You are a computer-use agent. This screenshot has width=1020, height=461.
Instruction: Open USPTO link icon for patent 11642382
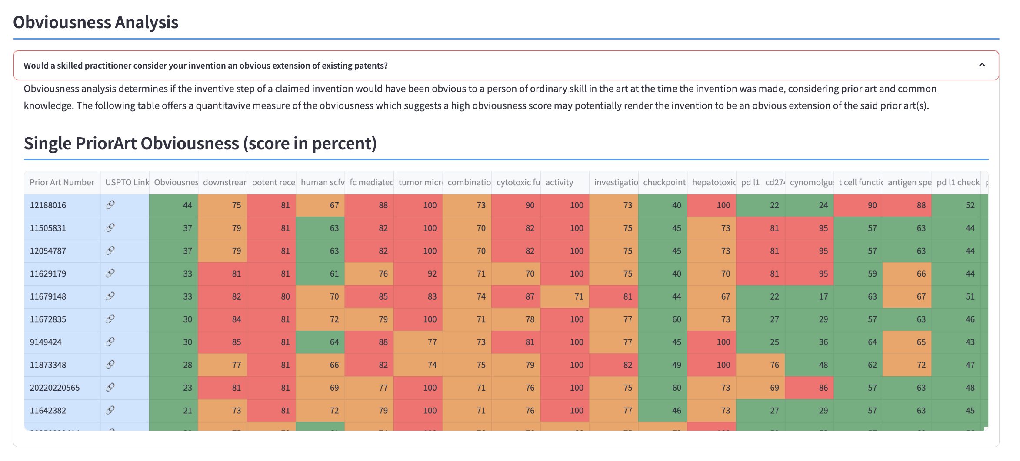pyautogui.click(x=110, y=410)
